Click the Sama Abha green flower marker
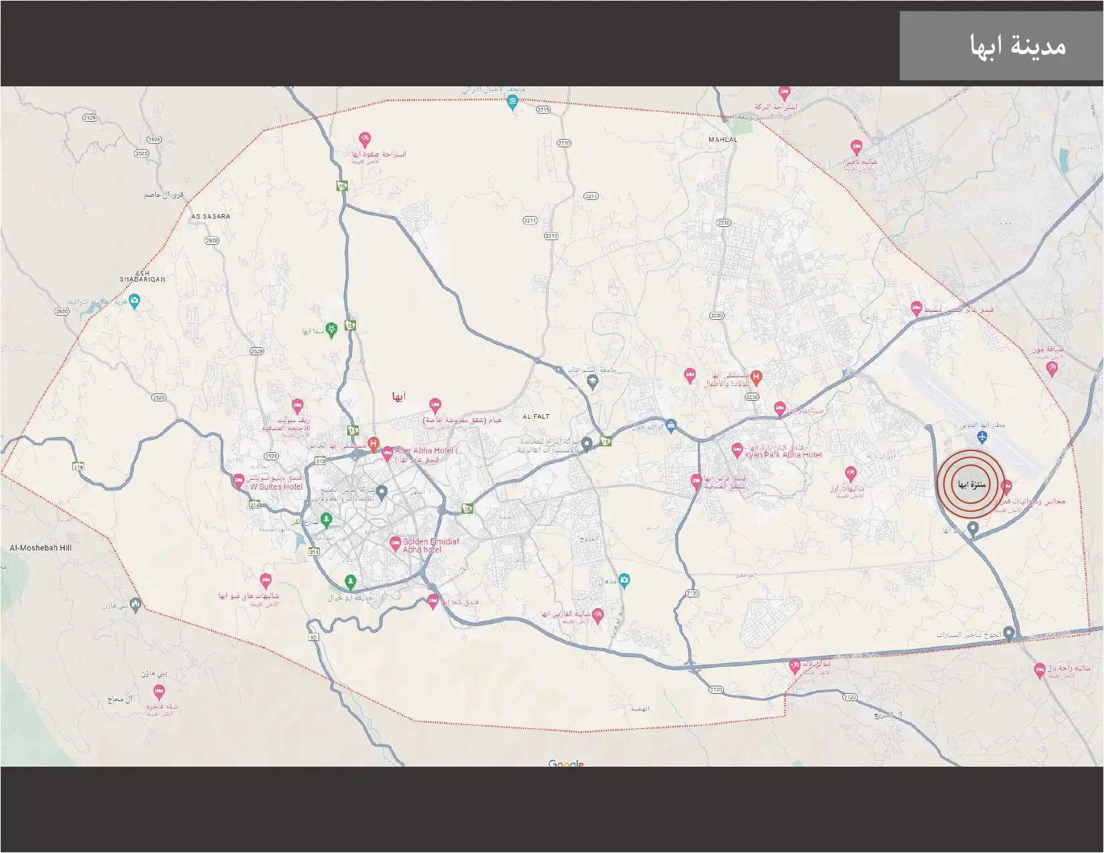 pos(331,330)
